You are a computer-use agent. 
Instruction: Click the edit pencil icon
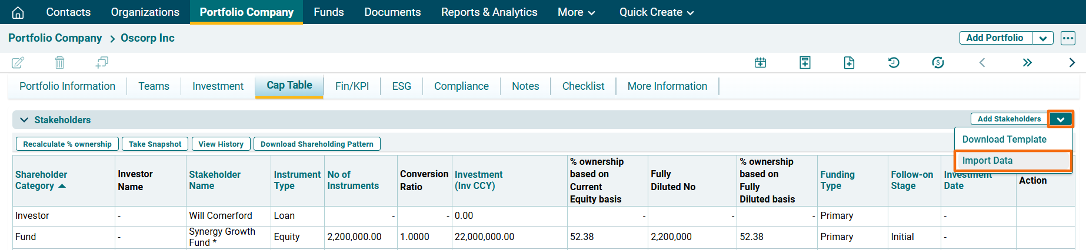[x=18, y=62]
